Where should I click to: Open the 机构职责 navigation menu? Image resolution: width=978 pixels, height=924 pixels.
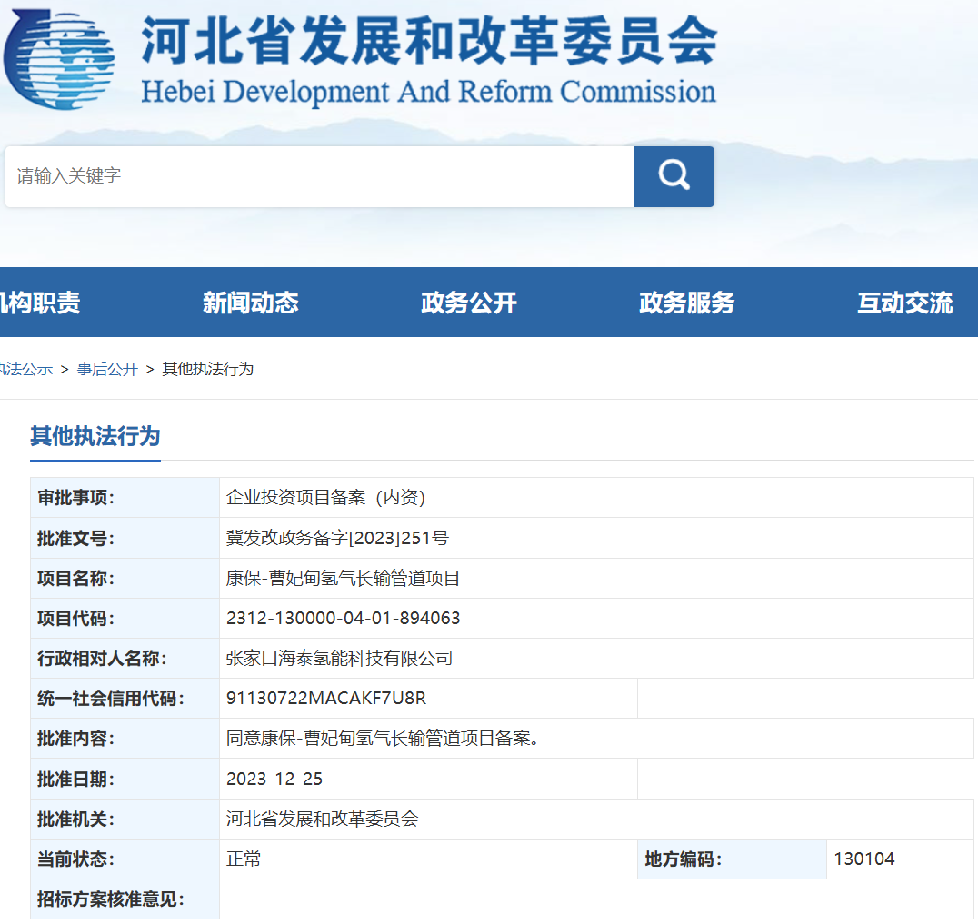32,303
